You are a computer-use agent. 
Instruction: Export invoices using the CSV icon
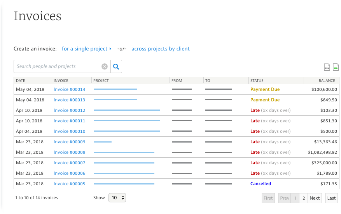(327, 67)
